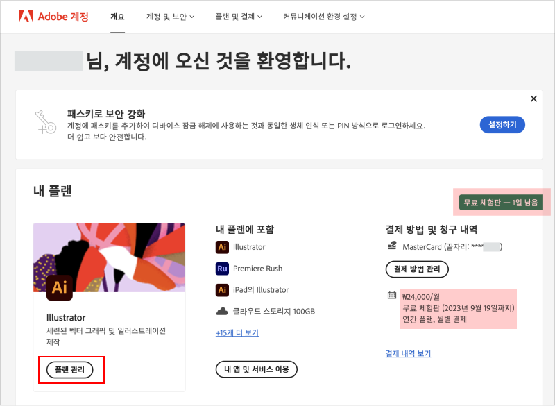555x406 pixels.
Task: Click the Illustrator card title
Action: click(66, 317)
